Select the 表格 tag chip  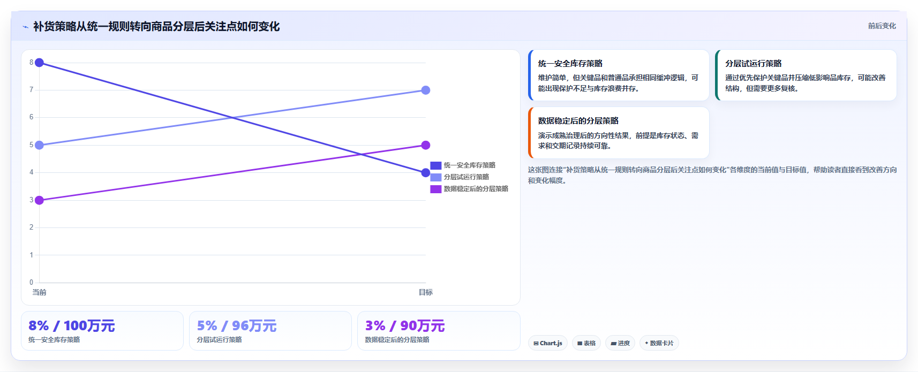pos(586,343)
